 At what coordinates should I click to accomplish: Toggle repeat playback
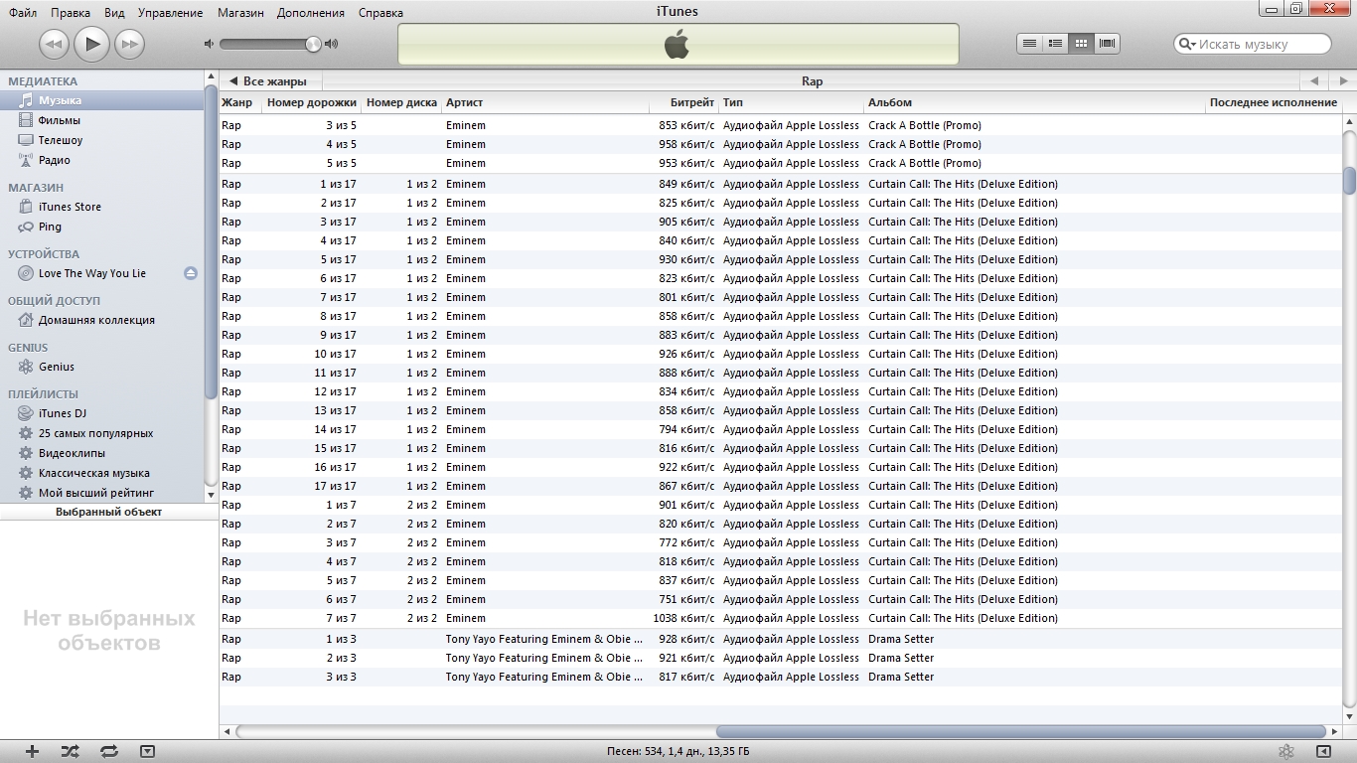pyautogui.click(x=109, y=752)
